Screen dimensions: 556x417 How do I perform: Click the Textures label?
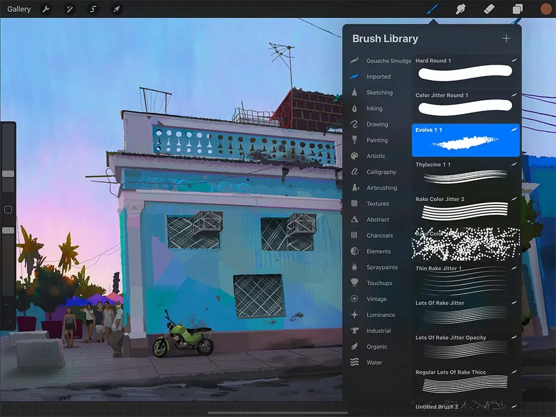pos(378,203)
